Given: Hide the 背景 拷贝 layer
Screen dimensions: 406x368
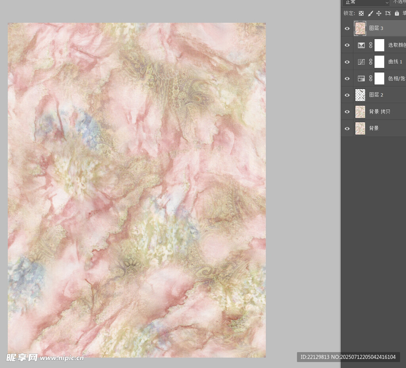Looking at the screenshot, I should tap(347, 112).
